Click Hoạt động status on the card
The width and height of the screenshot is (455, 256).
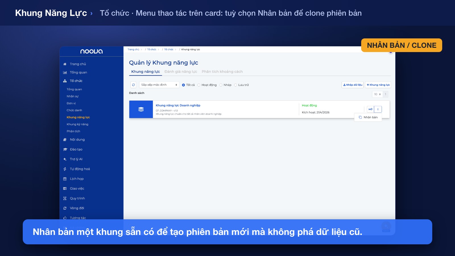309,106
